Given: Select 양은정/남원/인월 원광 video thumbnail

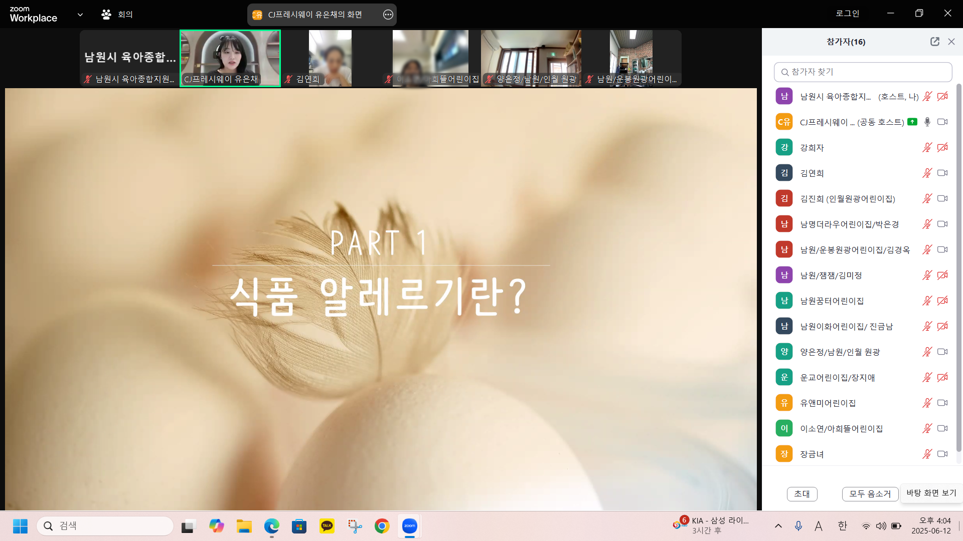Looking at the screenshot, I should click(531, 58).
